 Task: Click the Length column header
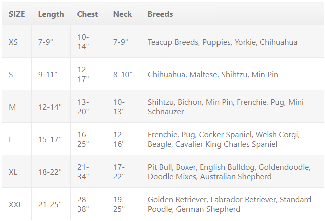coord(51,14)
